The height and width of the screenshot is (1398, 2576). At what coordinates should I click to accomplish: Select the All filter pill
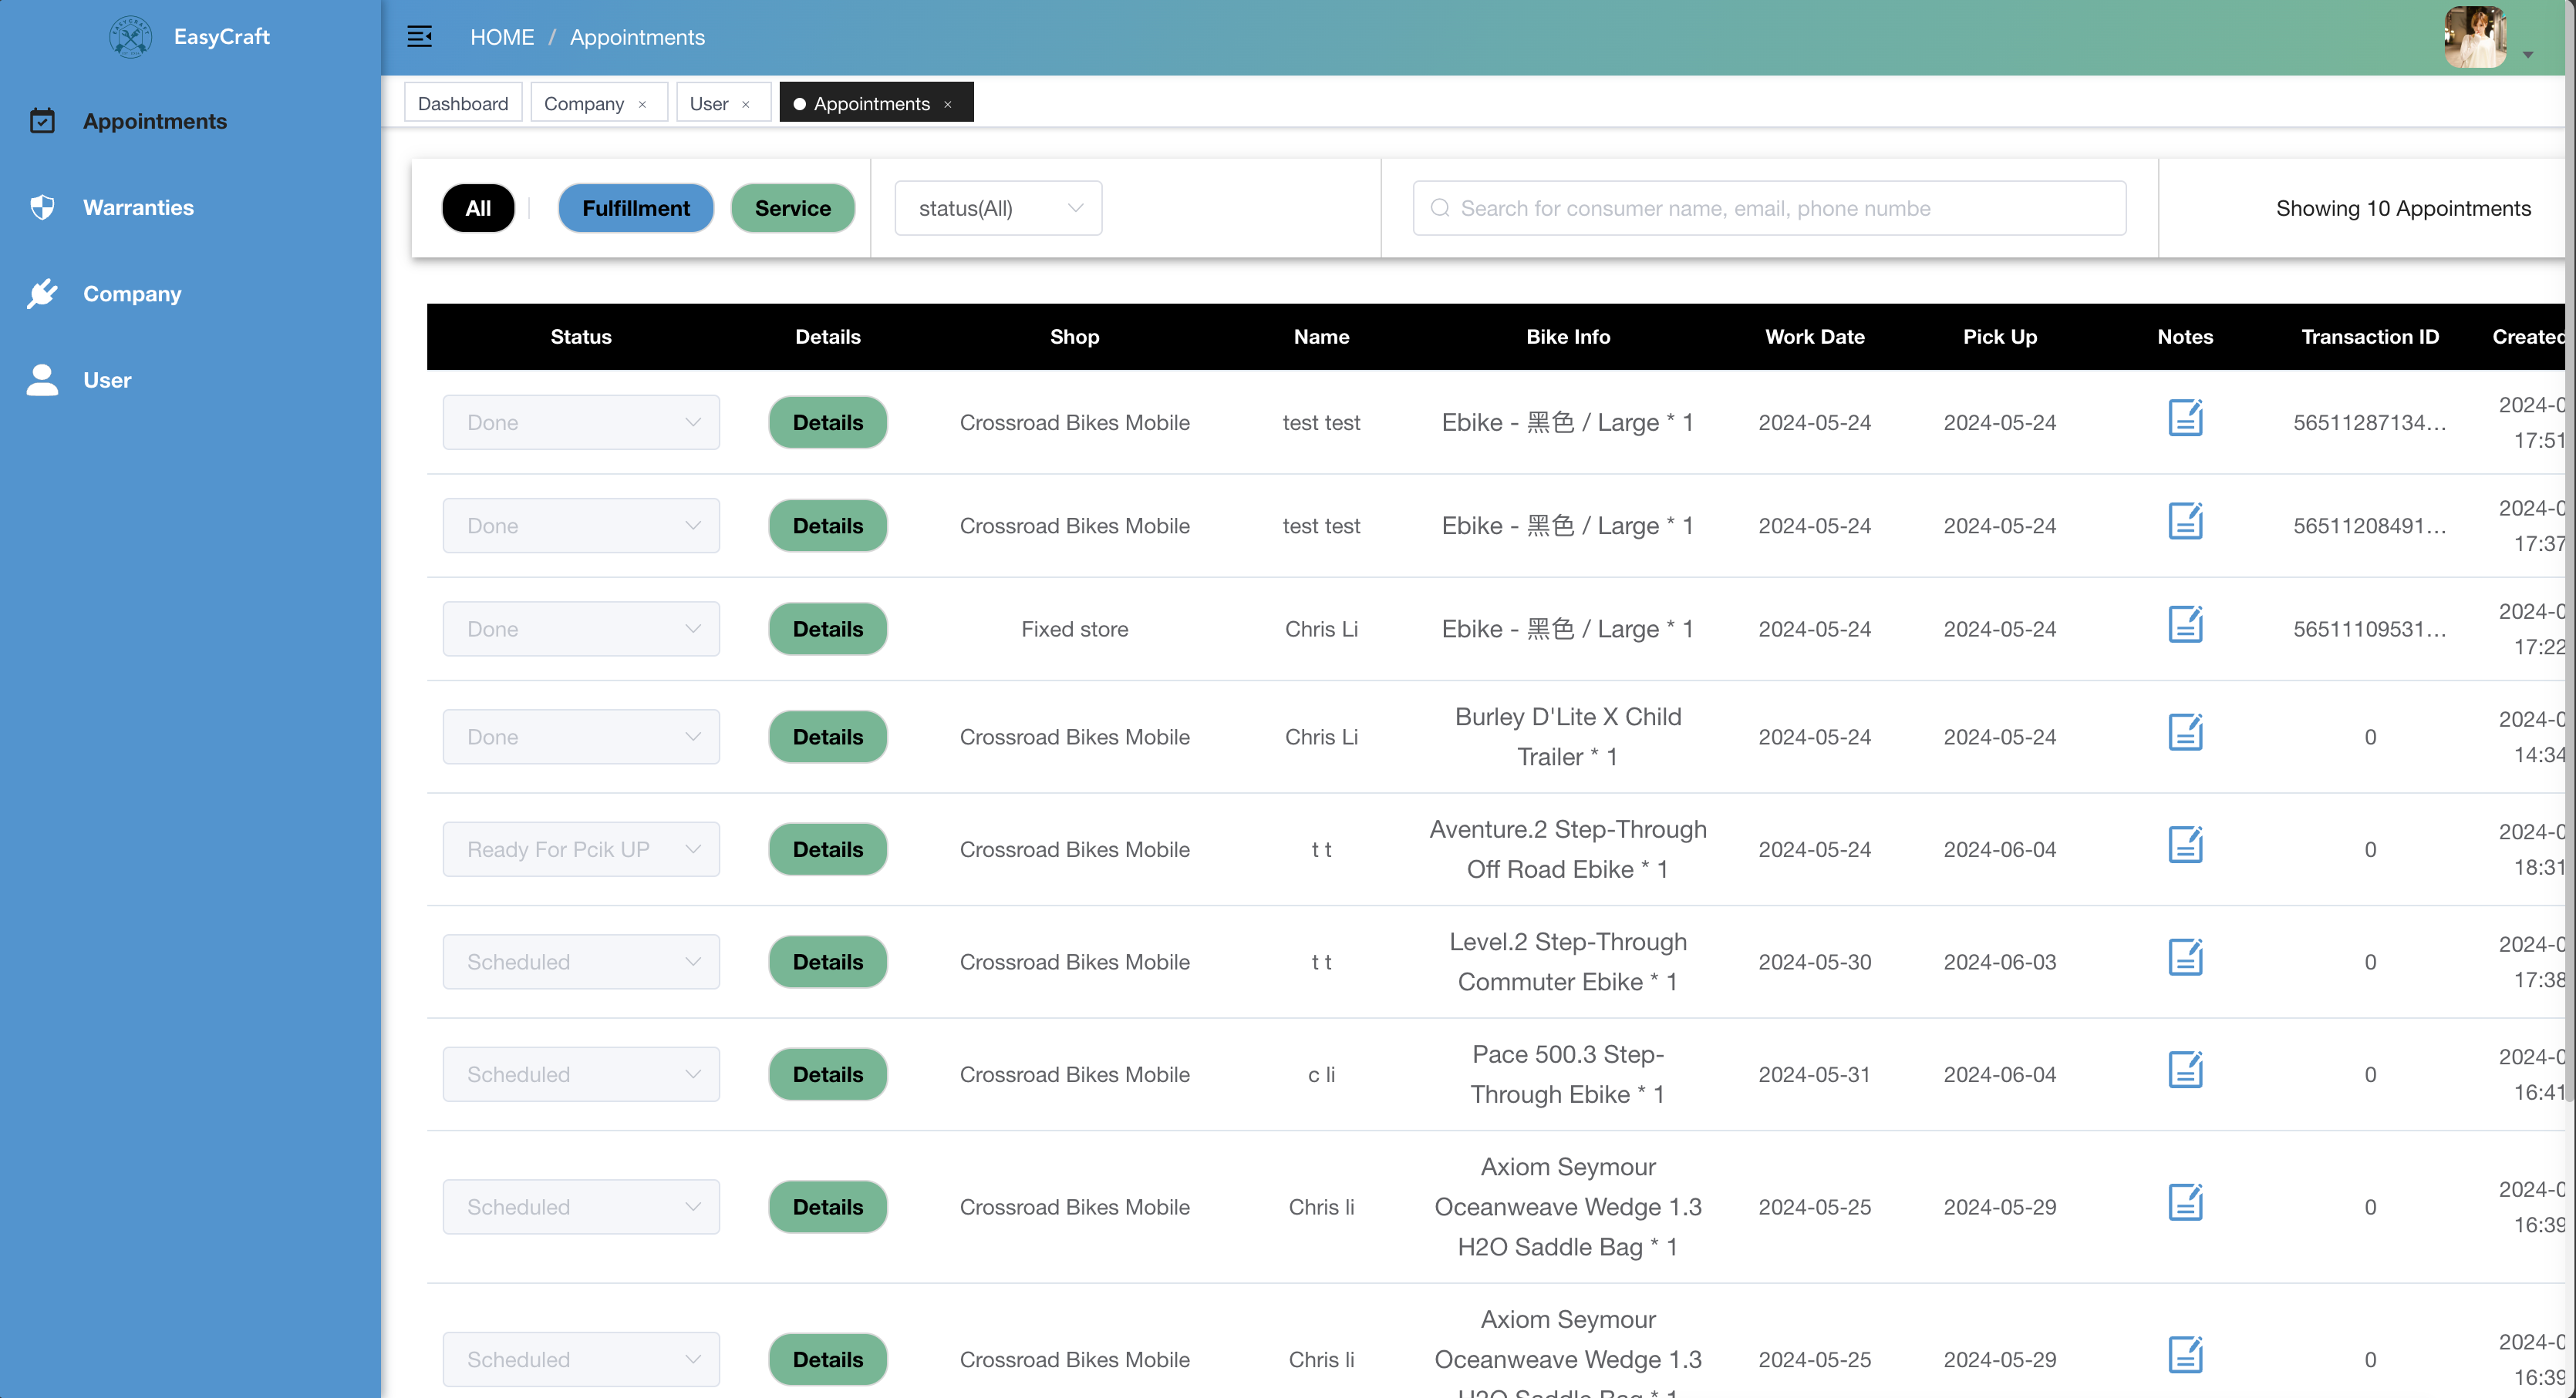tap(478, 209)
